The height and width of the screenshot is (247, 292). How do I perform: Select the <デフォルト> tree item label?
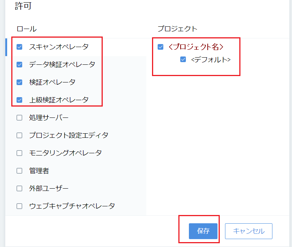tap(211, 59)
